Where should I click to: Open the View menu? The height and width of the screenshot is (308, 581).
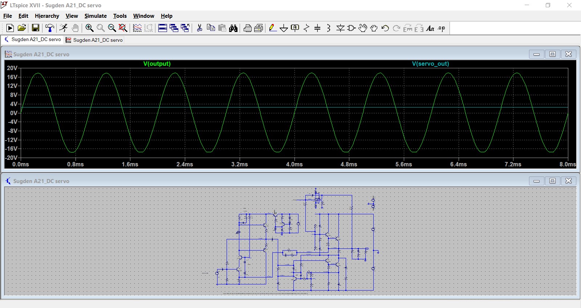point(72,16)
